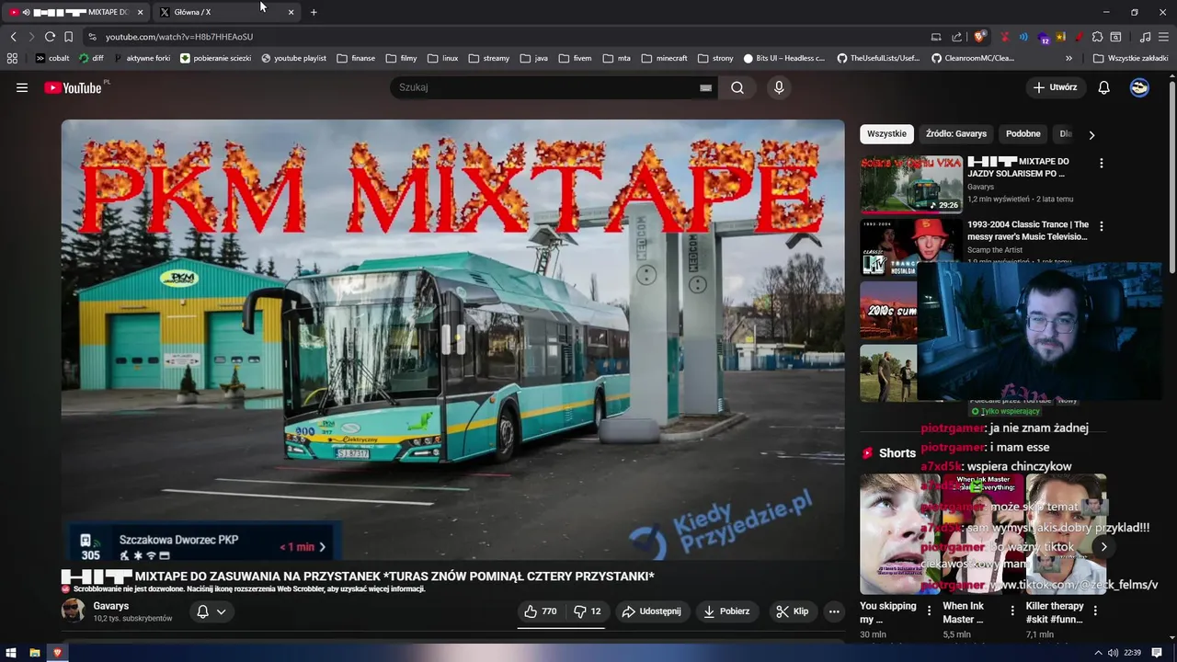Open options for Classic Trance video

click(x=1101, y=225)
